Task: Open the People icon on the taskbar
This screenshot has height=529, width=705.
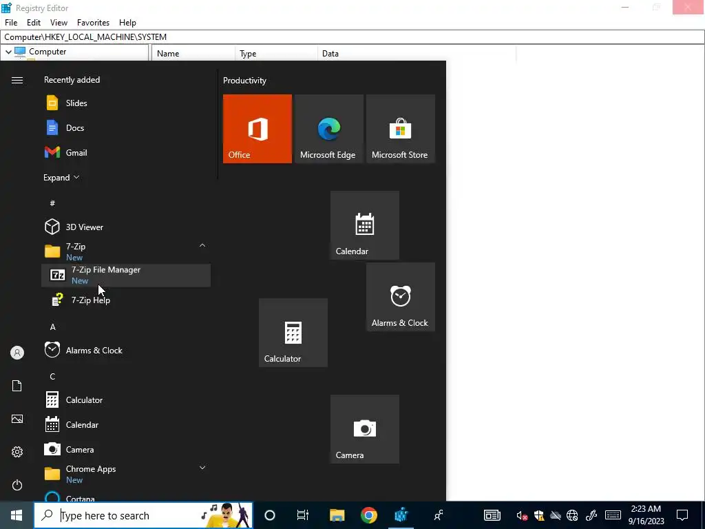Action: point(439,515)
